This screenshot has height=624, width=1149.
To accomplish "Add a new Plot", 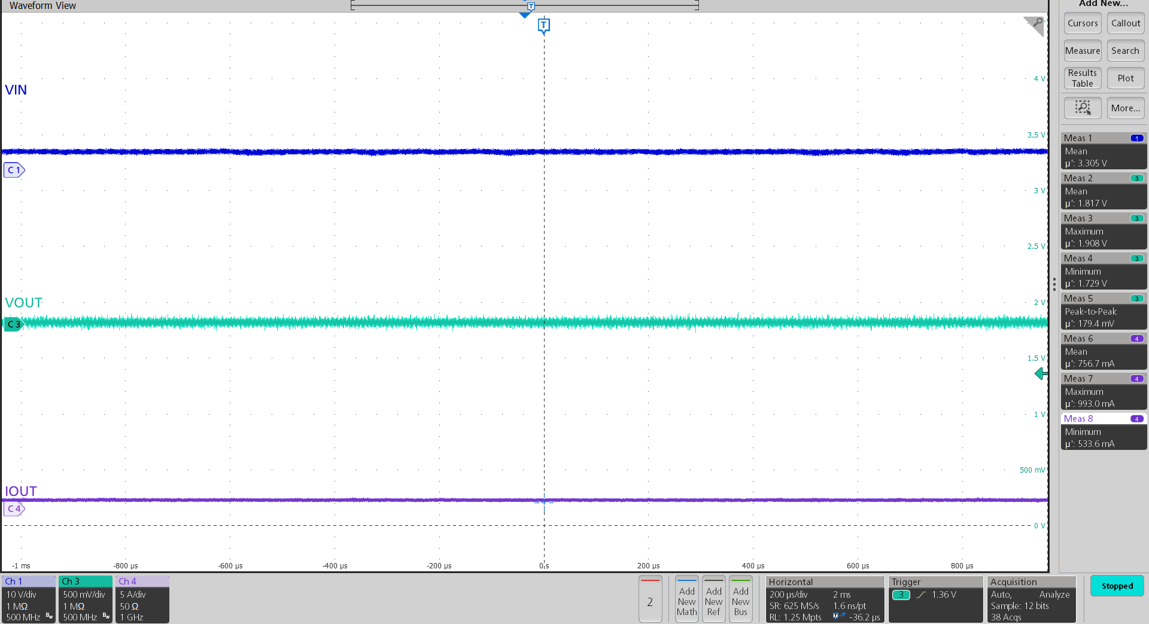I will pyautogui.click(x=1126, y=78).
